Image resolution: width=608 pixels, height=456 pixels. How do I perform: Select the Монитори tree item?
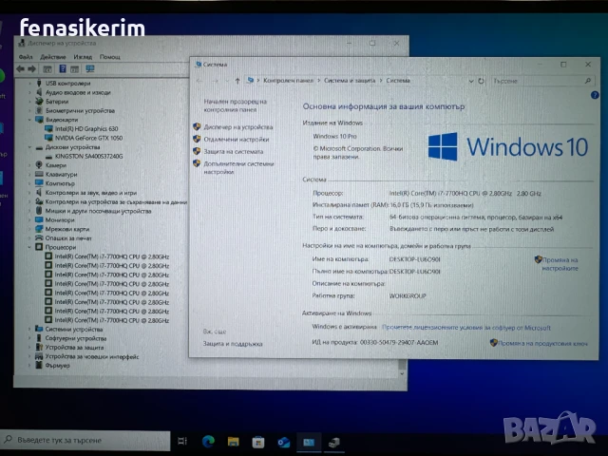point(60,219)
